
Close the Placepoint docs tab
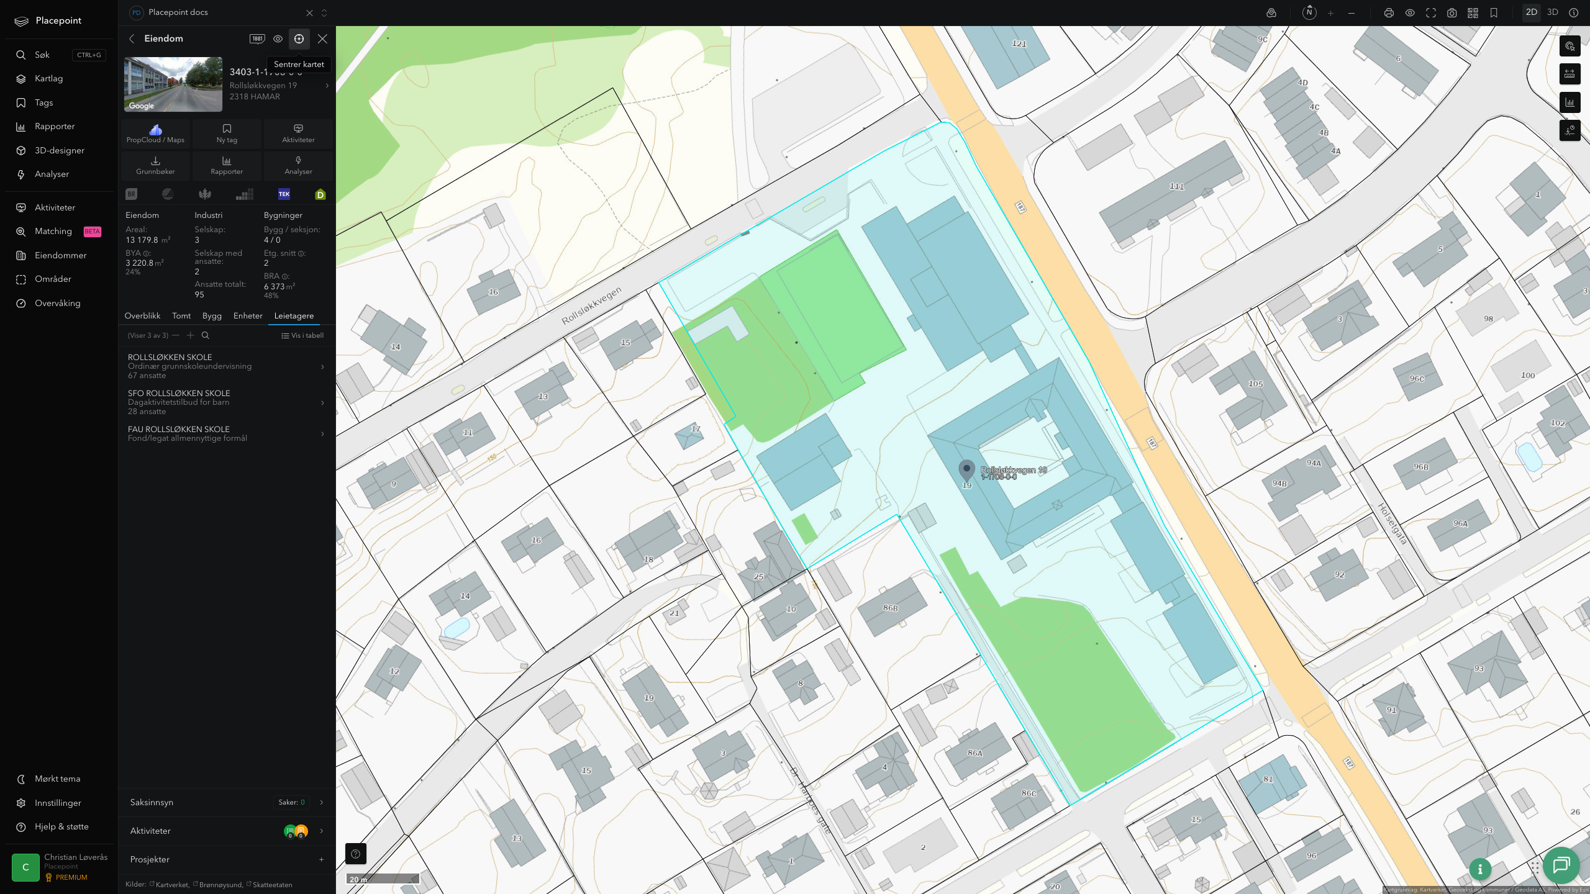[309, 12]
